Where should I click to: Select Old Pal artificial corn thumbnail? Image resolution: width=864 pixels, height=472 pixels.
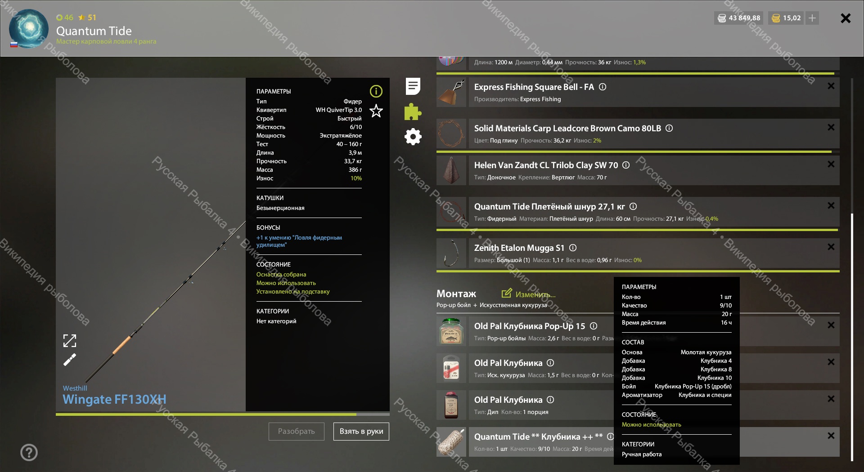(451, 368)
